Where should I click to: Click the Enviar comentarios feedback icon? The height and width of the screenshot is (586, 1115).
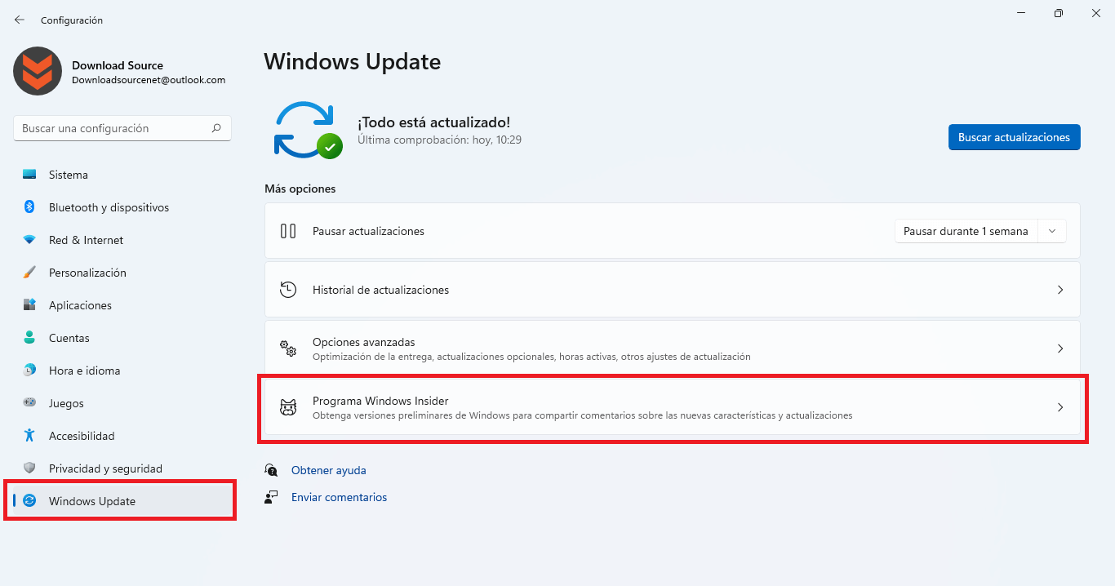tap(272, 497)
